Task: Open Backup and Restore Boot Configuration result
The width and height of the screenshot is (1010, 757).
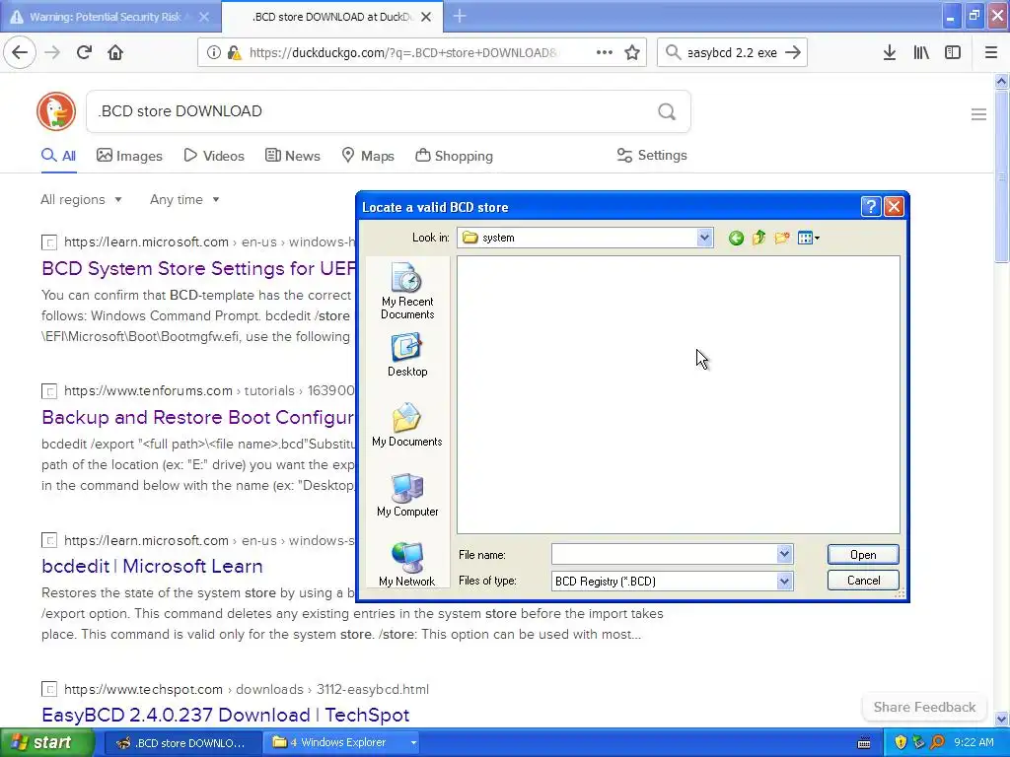Action: tap(197, 417)
